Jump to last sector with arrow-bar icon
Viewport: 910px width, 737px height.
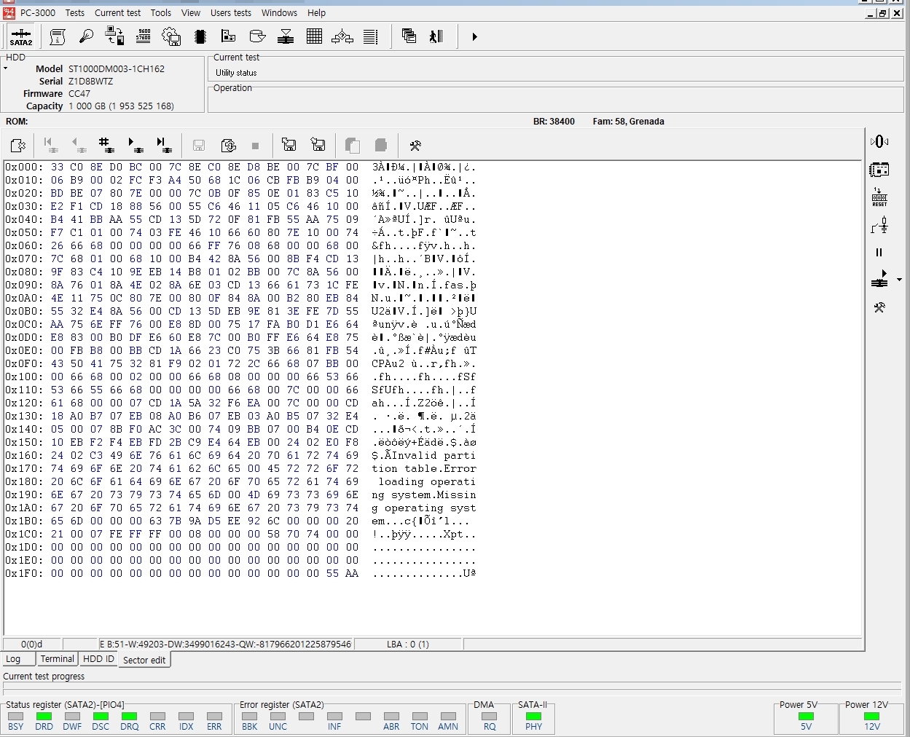click(x=165, y=145)
